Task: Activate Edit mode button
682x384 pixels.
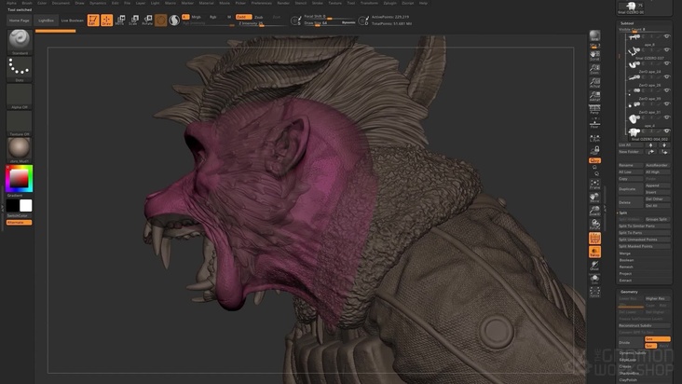Action: (93, 20)
